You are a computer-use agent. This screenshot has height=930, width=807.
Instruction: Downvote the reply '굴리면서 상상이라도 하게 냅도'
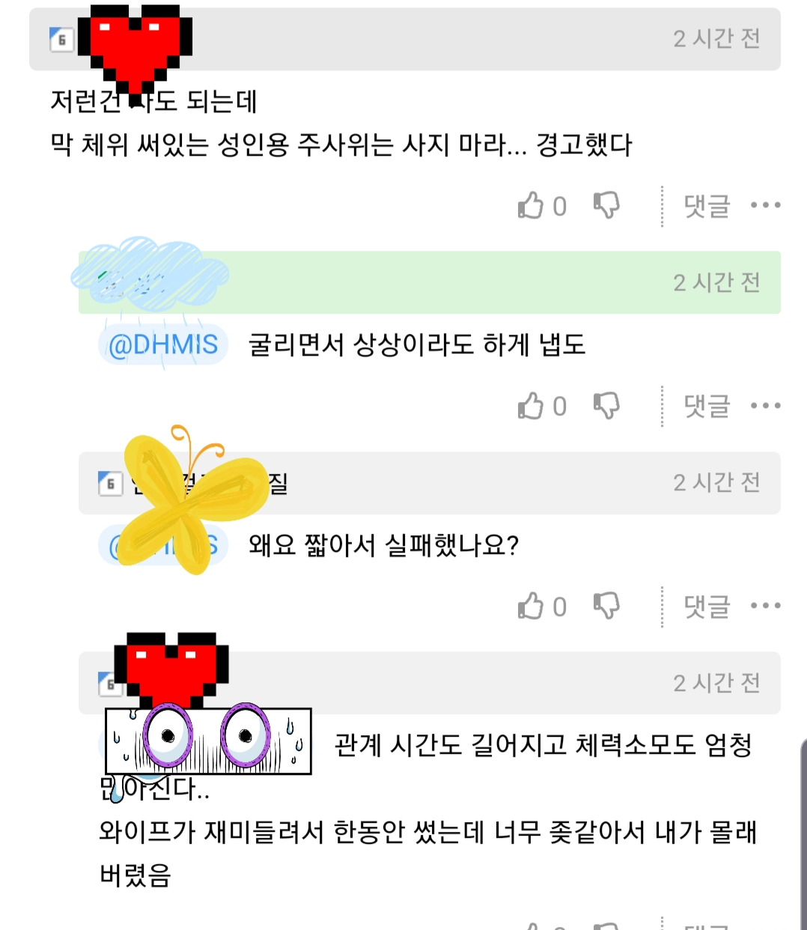tap(606, 406)
